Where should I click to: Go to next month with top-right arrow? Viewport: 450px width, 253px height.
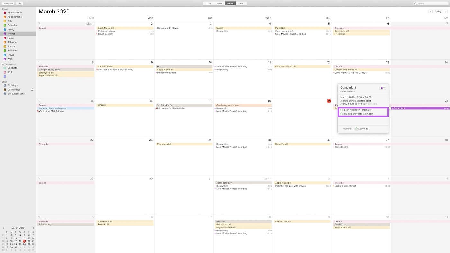pos(446,11)
